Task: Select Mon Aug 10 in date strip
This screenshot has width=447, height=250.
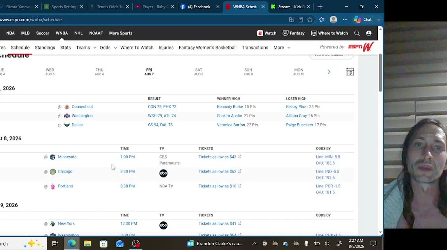Action: pyautogui.click(x=299, y=72)
